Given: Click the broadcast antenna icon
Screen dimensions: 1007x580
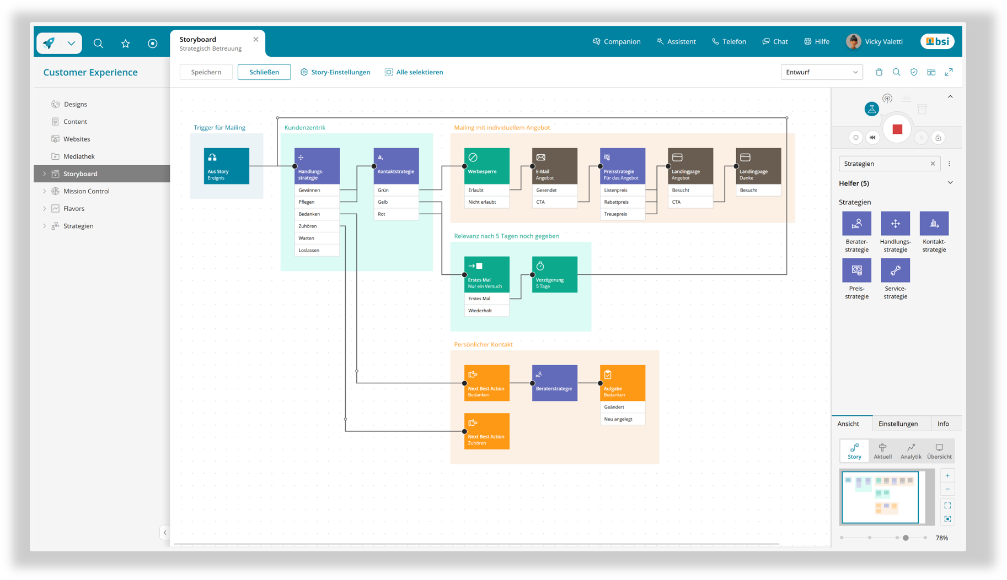Looking at the screenshot, I should tap(887, 99).
